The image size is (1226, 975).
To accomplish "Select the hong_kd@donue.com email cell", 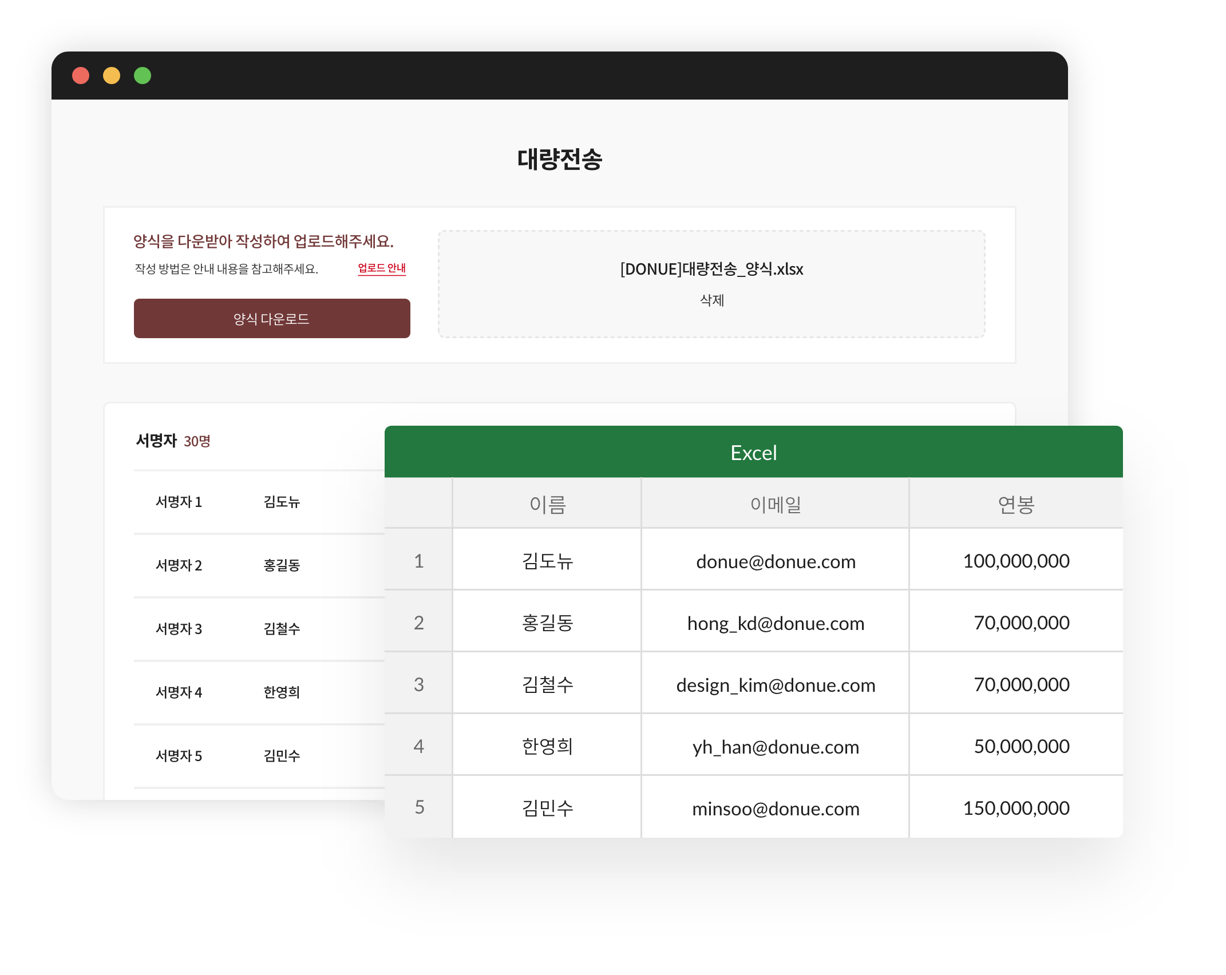I will pos(776,623).
